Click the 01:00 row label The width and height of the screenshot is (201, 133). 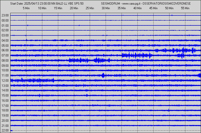(5, 26)
